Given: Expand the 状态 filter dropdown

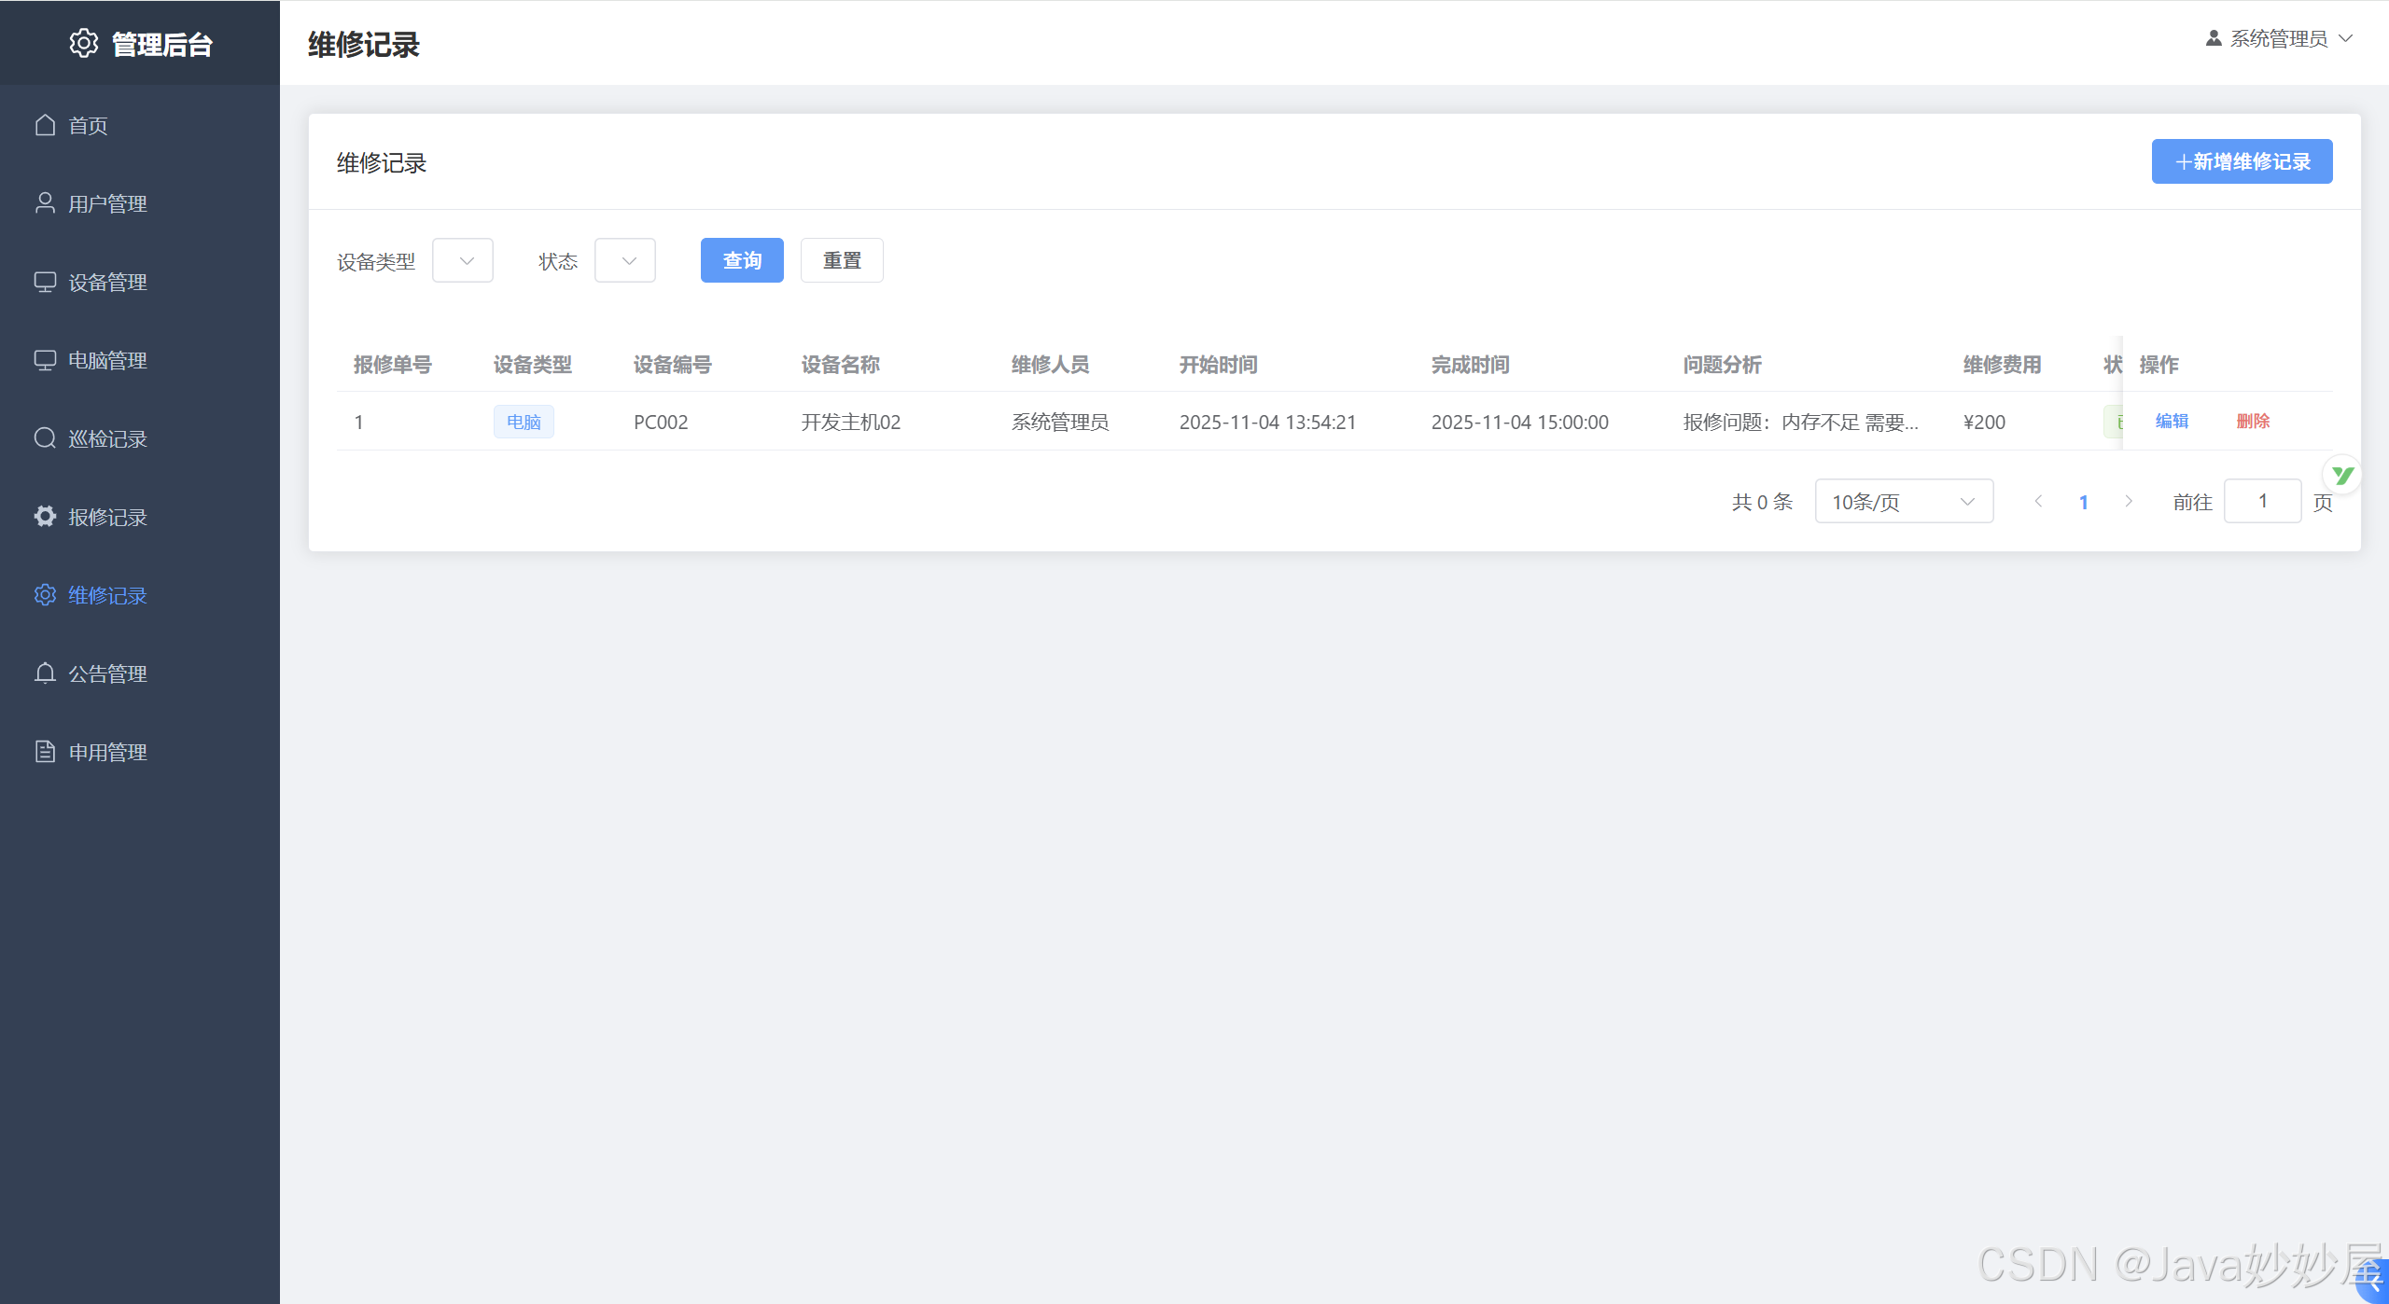Looking at the screenshot, I should (625, 260).
